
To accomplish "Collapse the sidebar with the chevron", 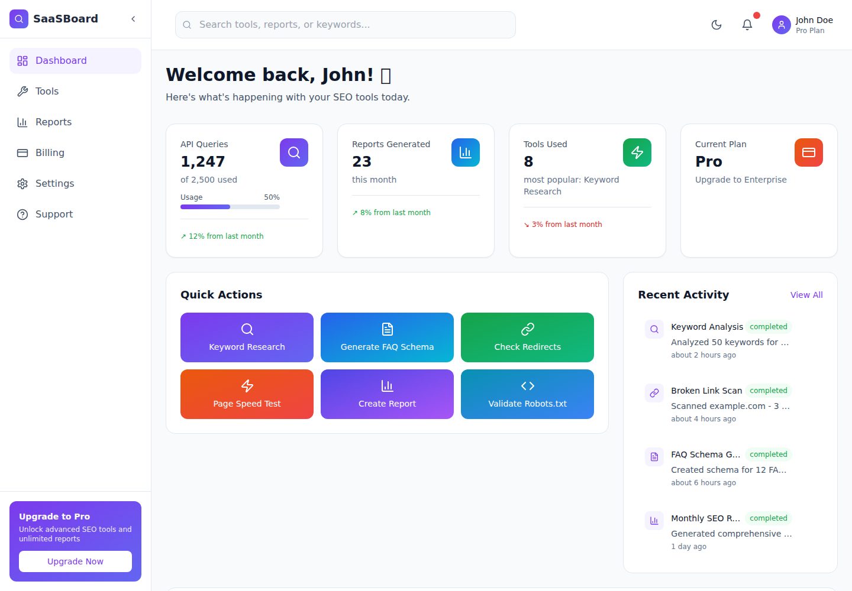I will [x=133, y=19].
